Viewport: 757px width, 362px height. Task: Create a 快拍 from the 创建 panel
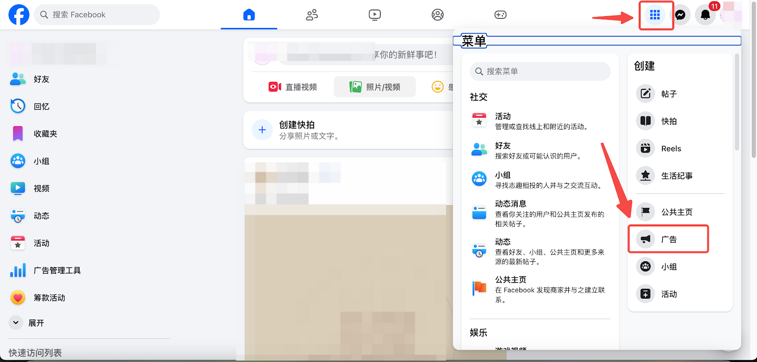pyautogui.click(x=680, y=121)
